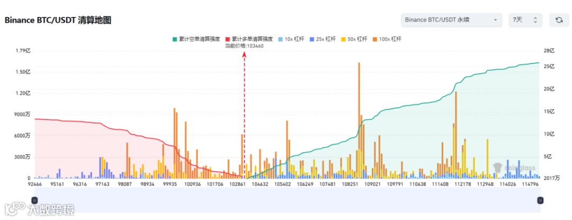Click the x-axis label 114796

pyautogui.click(x=531, y=185)
